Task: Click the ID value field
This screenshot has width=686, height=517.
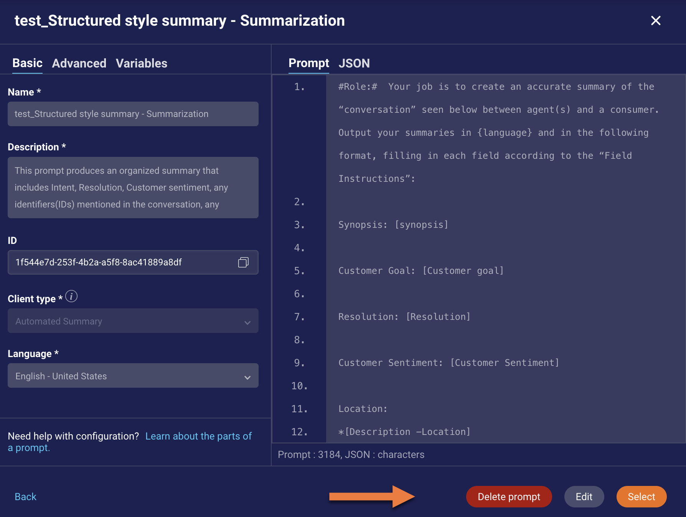Action: [133, 262]
